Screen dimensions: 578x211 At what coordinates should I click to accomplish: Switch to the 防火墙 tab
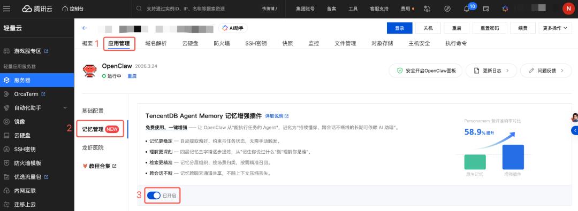coord(222,43)
